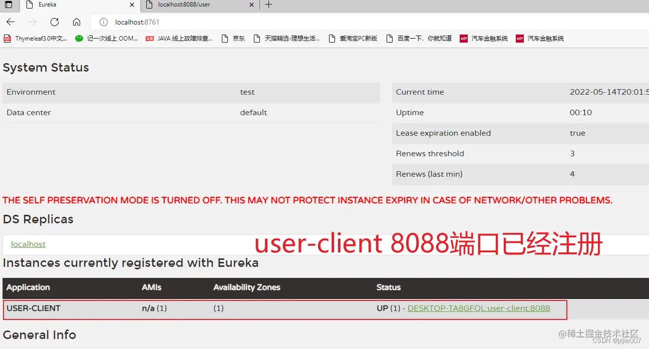Click the self preservation warning text

(307, 200)
